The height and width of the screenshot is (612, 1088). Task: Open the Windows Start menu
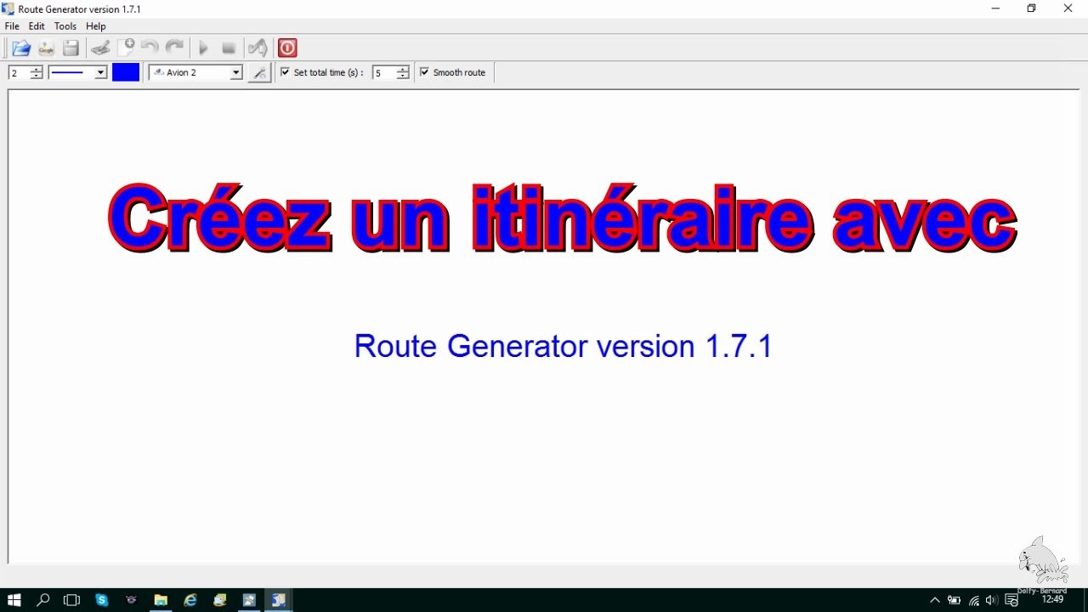coord(14,600)
